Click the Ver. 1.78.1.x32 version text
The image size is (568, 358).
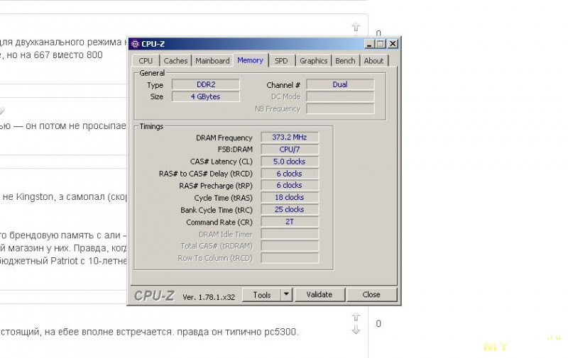click(x=209, y=297)
